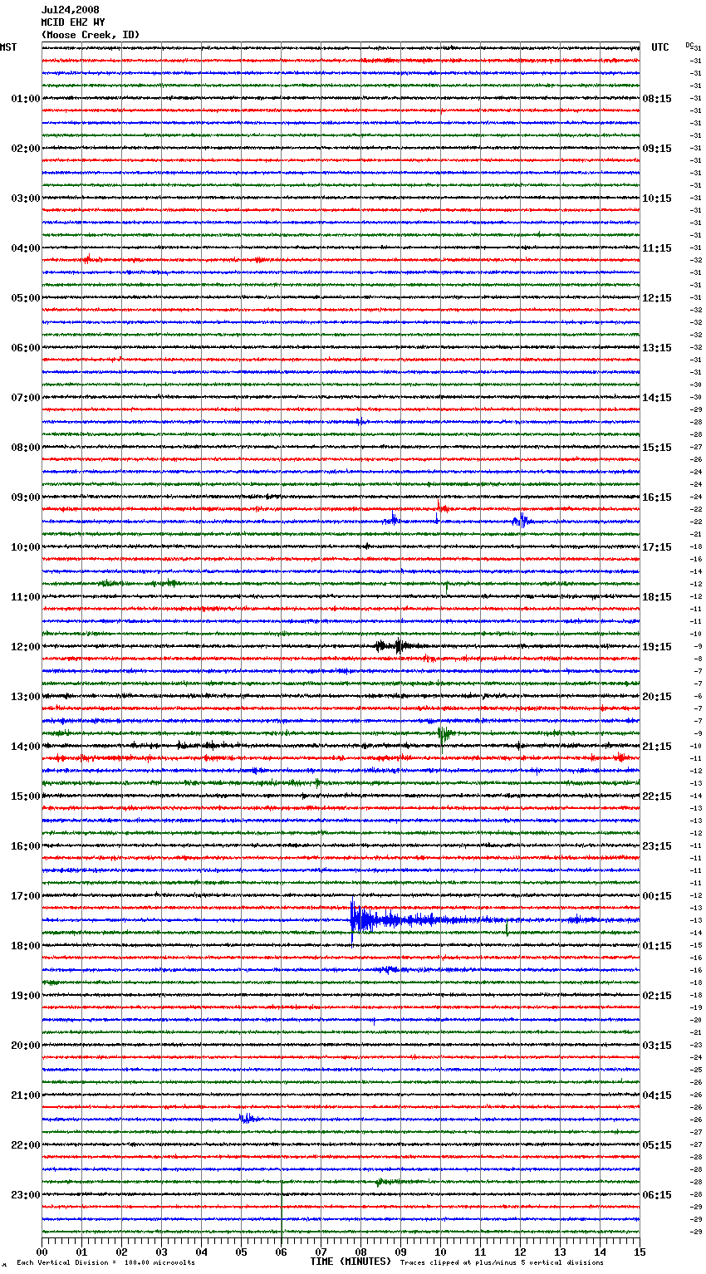Click the 17:15 UTC time label
This screenshot has height=1274, width=706.
pos(657,547)
